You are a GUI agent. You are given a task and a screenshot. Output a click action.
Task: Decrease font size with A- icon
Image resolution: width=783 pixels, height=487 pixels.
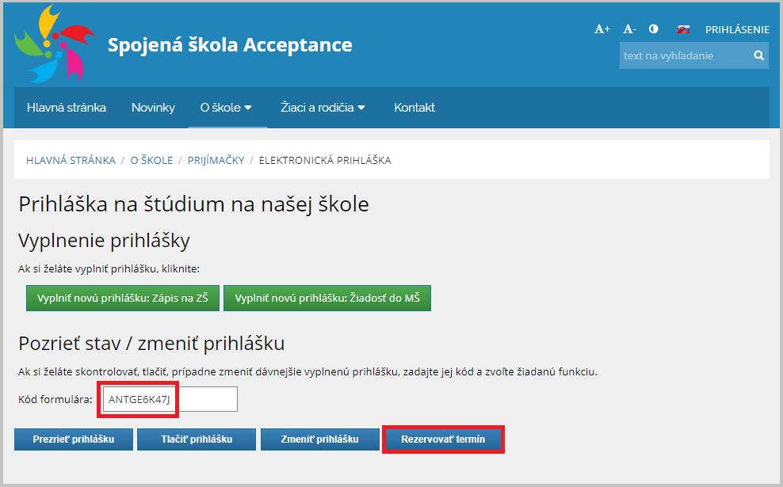629,29
